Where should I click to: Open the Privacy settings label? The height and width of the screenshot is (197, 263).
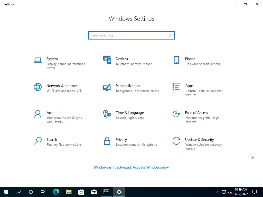(121, 140)
